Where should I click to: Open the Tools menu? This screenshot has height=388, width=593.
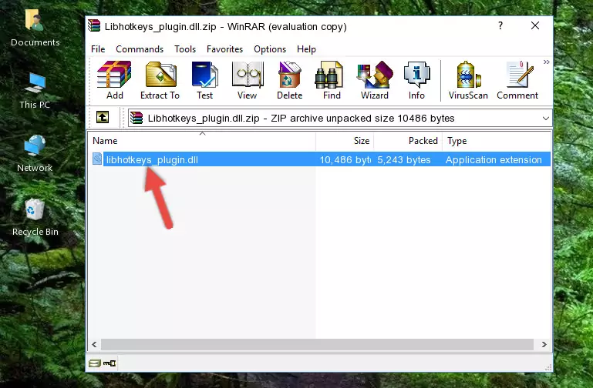(185, 49)
